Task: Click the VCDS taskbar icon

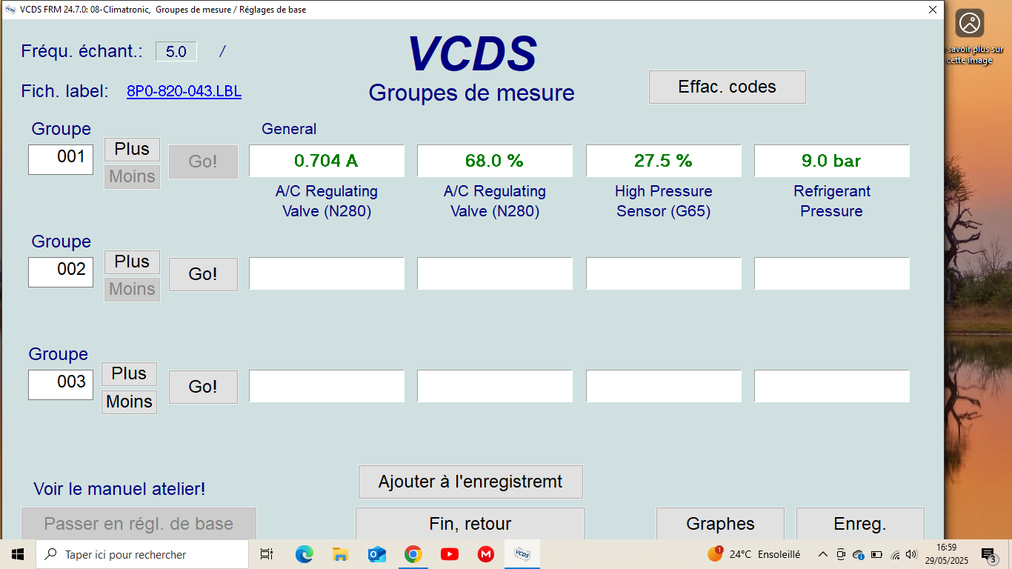Action: point(522,554)
